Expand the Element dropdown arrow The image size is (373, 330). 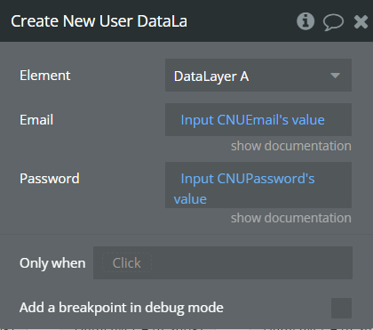tap(335, 76)
